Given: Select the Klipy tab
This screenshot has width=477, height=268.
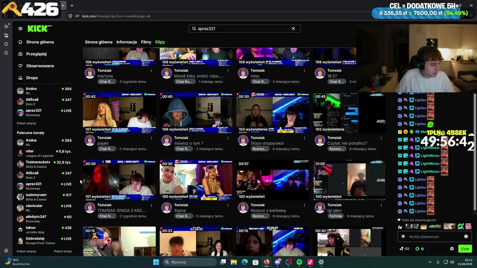Looking at the screenshot, I should pyautogui.click(x=160, y=42).
